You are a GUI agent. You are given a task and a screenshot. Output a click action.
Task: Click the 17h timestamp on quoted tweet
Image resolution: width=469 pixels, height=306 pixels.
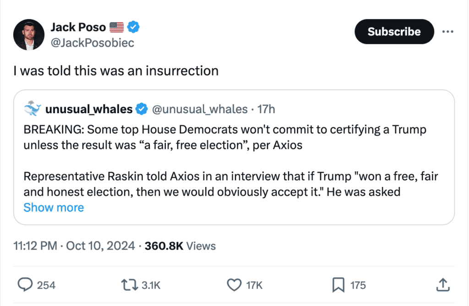267,109
